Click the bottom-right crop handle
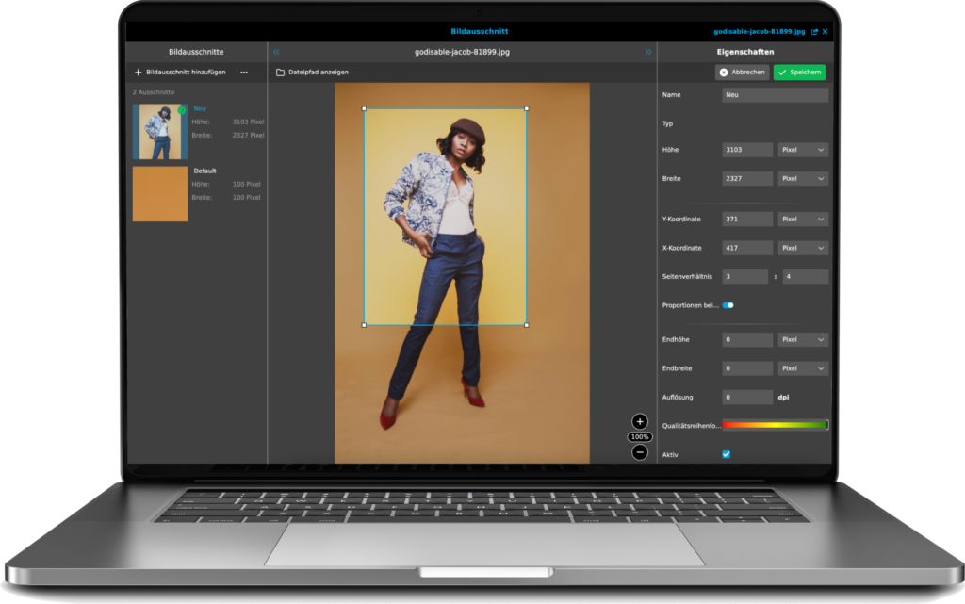The width and height of the screenshot is (965, 604). coord(526,325)
